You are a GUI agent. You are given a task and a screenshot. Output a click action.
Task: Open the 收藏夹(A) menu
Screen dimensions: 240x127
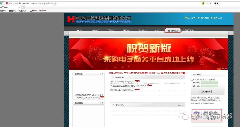(x=23, y=11)
